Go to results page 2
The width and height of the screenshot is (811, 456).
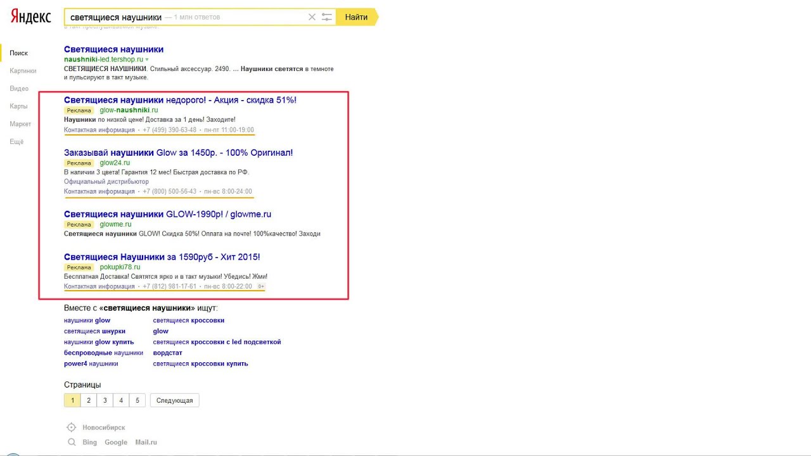point(89,400)
